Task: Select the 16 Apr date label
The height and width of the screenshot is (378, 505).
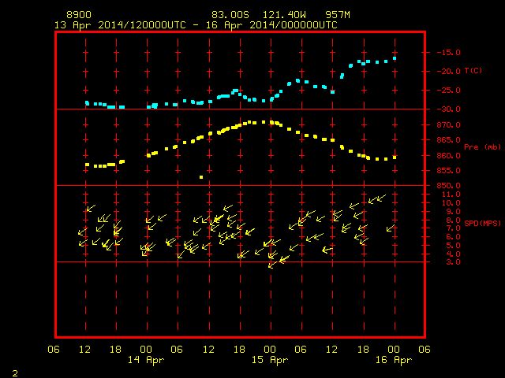Action: tap(394, 360)
